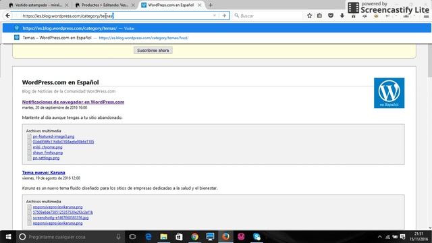Image resolution: width=432 pixels, height=243 pixels.
Task: Open the 57509a6de hash attachment link
Action: point(63,212)
